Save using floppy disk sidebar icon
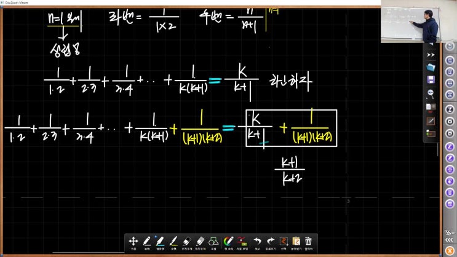Screen dimensions: 457x257 coord(431,81)
